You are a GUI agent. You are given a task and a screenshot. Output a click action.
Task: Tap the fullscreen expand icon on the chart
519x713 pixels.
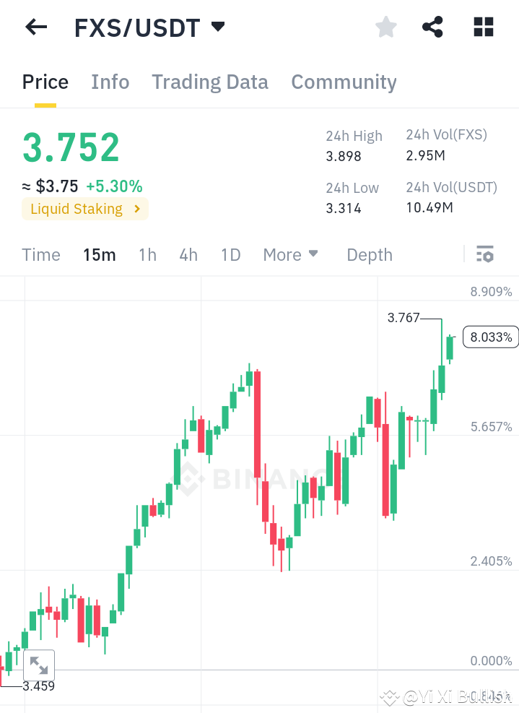pos(39,665)
